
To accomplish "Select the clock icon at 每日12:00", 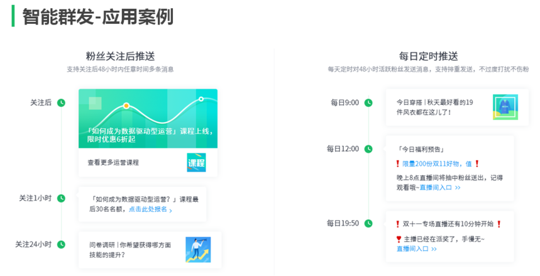I will point(368,149).
